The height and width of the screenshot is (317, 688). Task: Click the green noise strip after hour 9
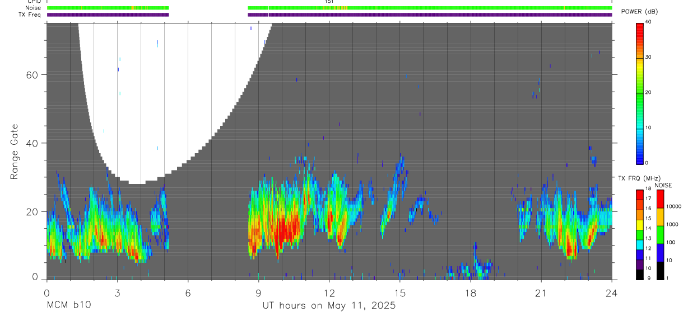[430, 8]
